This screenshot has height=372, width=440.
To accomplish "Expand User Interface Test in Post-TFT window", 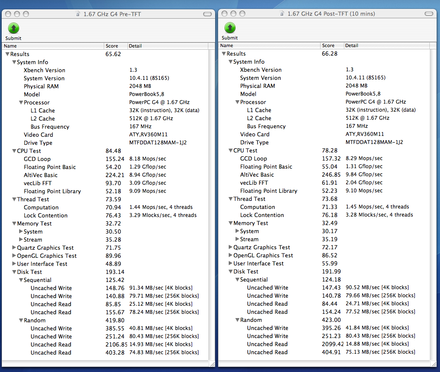I will [230, 263].
